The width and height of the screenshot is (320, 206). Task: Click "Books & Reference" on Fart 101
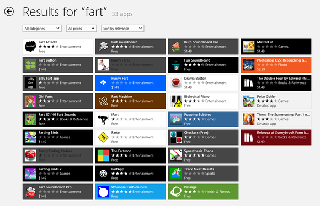(x=74, y=119)
